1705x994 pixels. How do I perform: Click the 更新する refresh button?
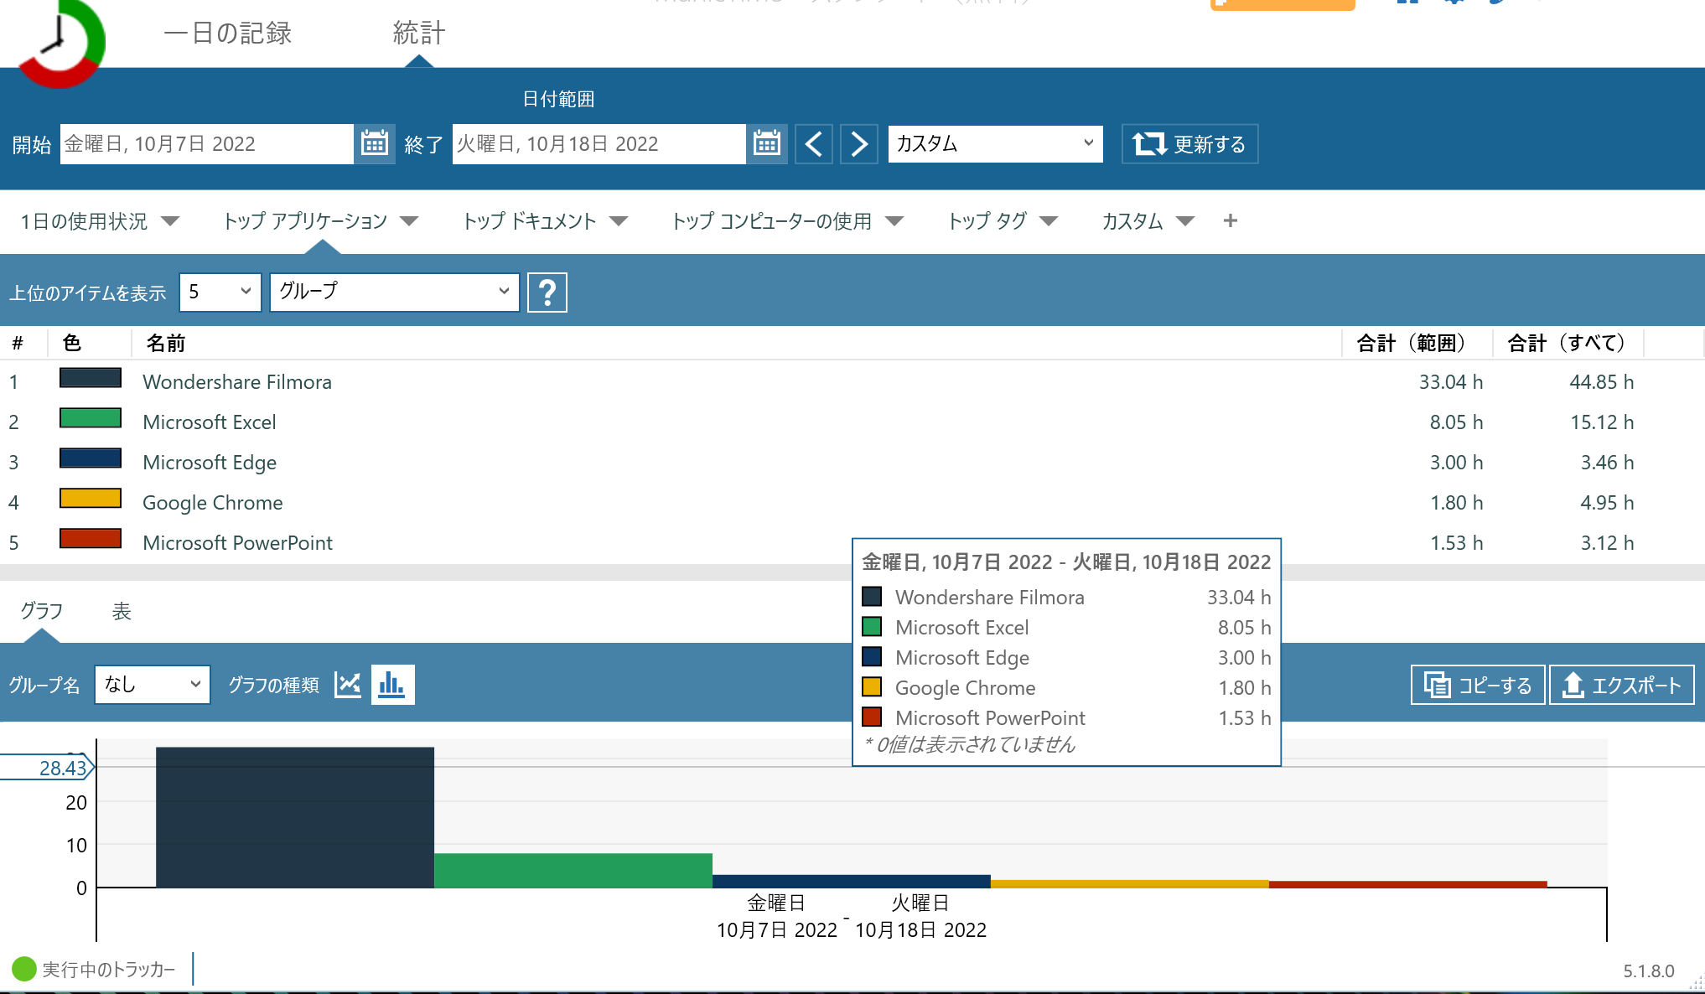[1189, 144]
